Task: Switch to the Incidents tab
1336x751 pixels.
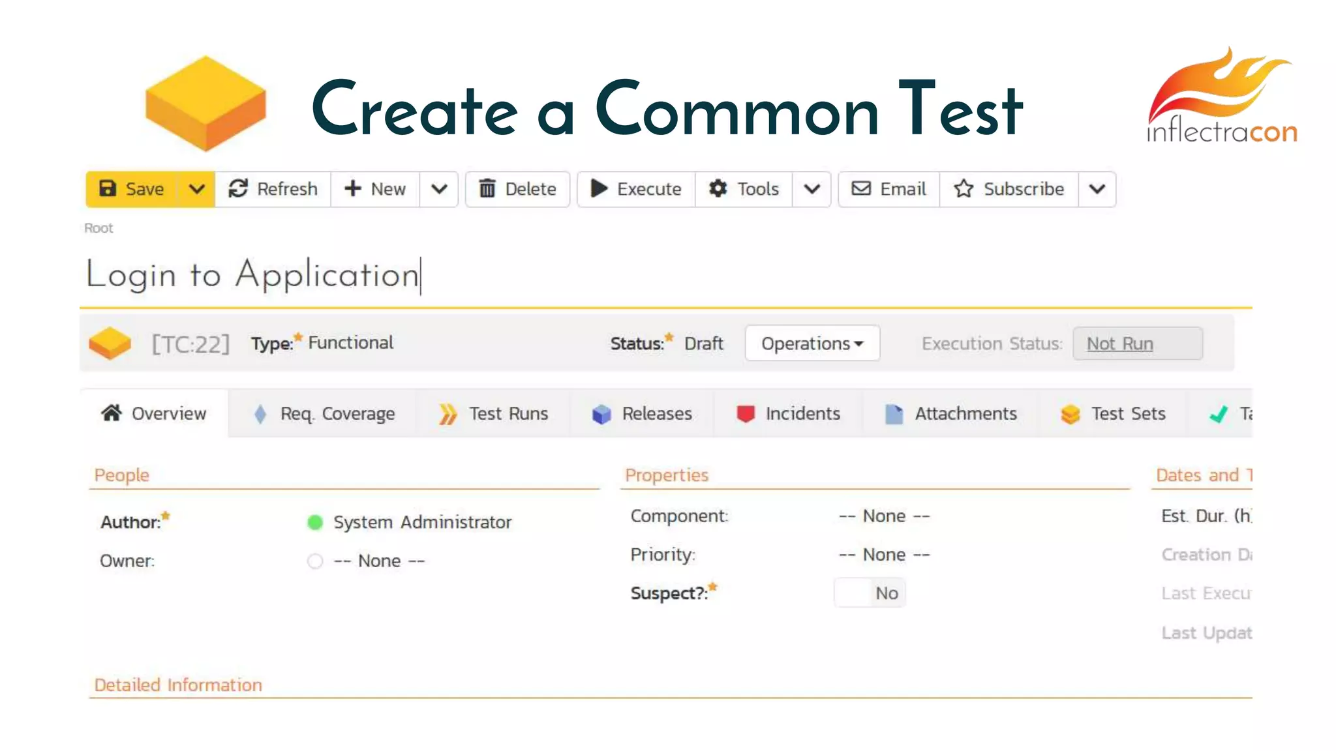Action: tap(788, 413)
